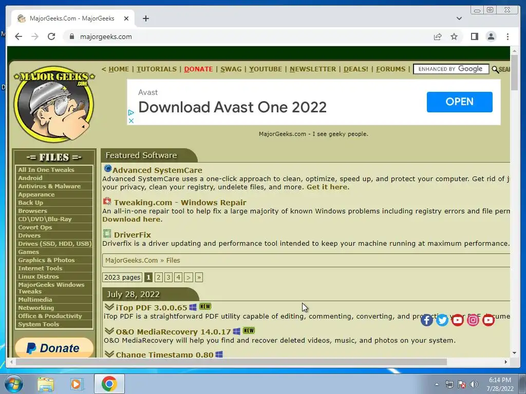Image resolution: width=526 pixels, height=394 pixels.
Task: Click the Chrome profile avatar icon
Action: tap(491, 36)
